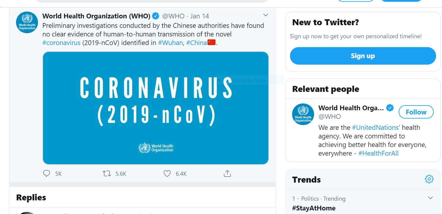The image size is (442, 214).
Task: Click the WHO avatar beside the tweet
Action: [x=27, y=23]
